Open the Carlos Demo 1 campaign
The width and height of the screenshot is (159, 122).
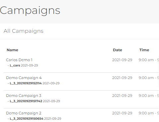19,60
